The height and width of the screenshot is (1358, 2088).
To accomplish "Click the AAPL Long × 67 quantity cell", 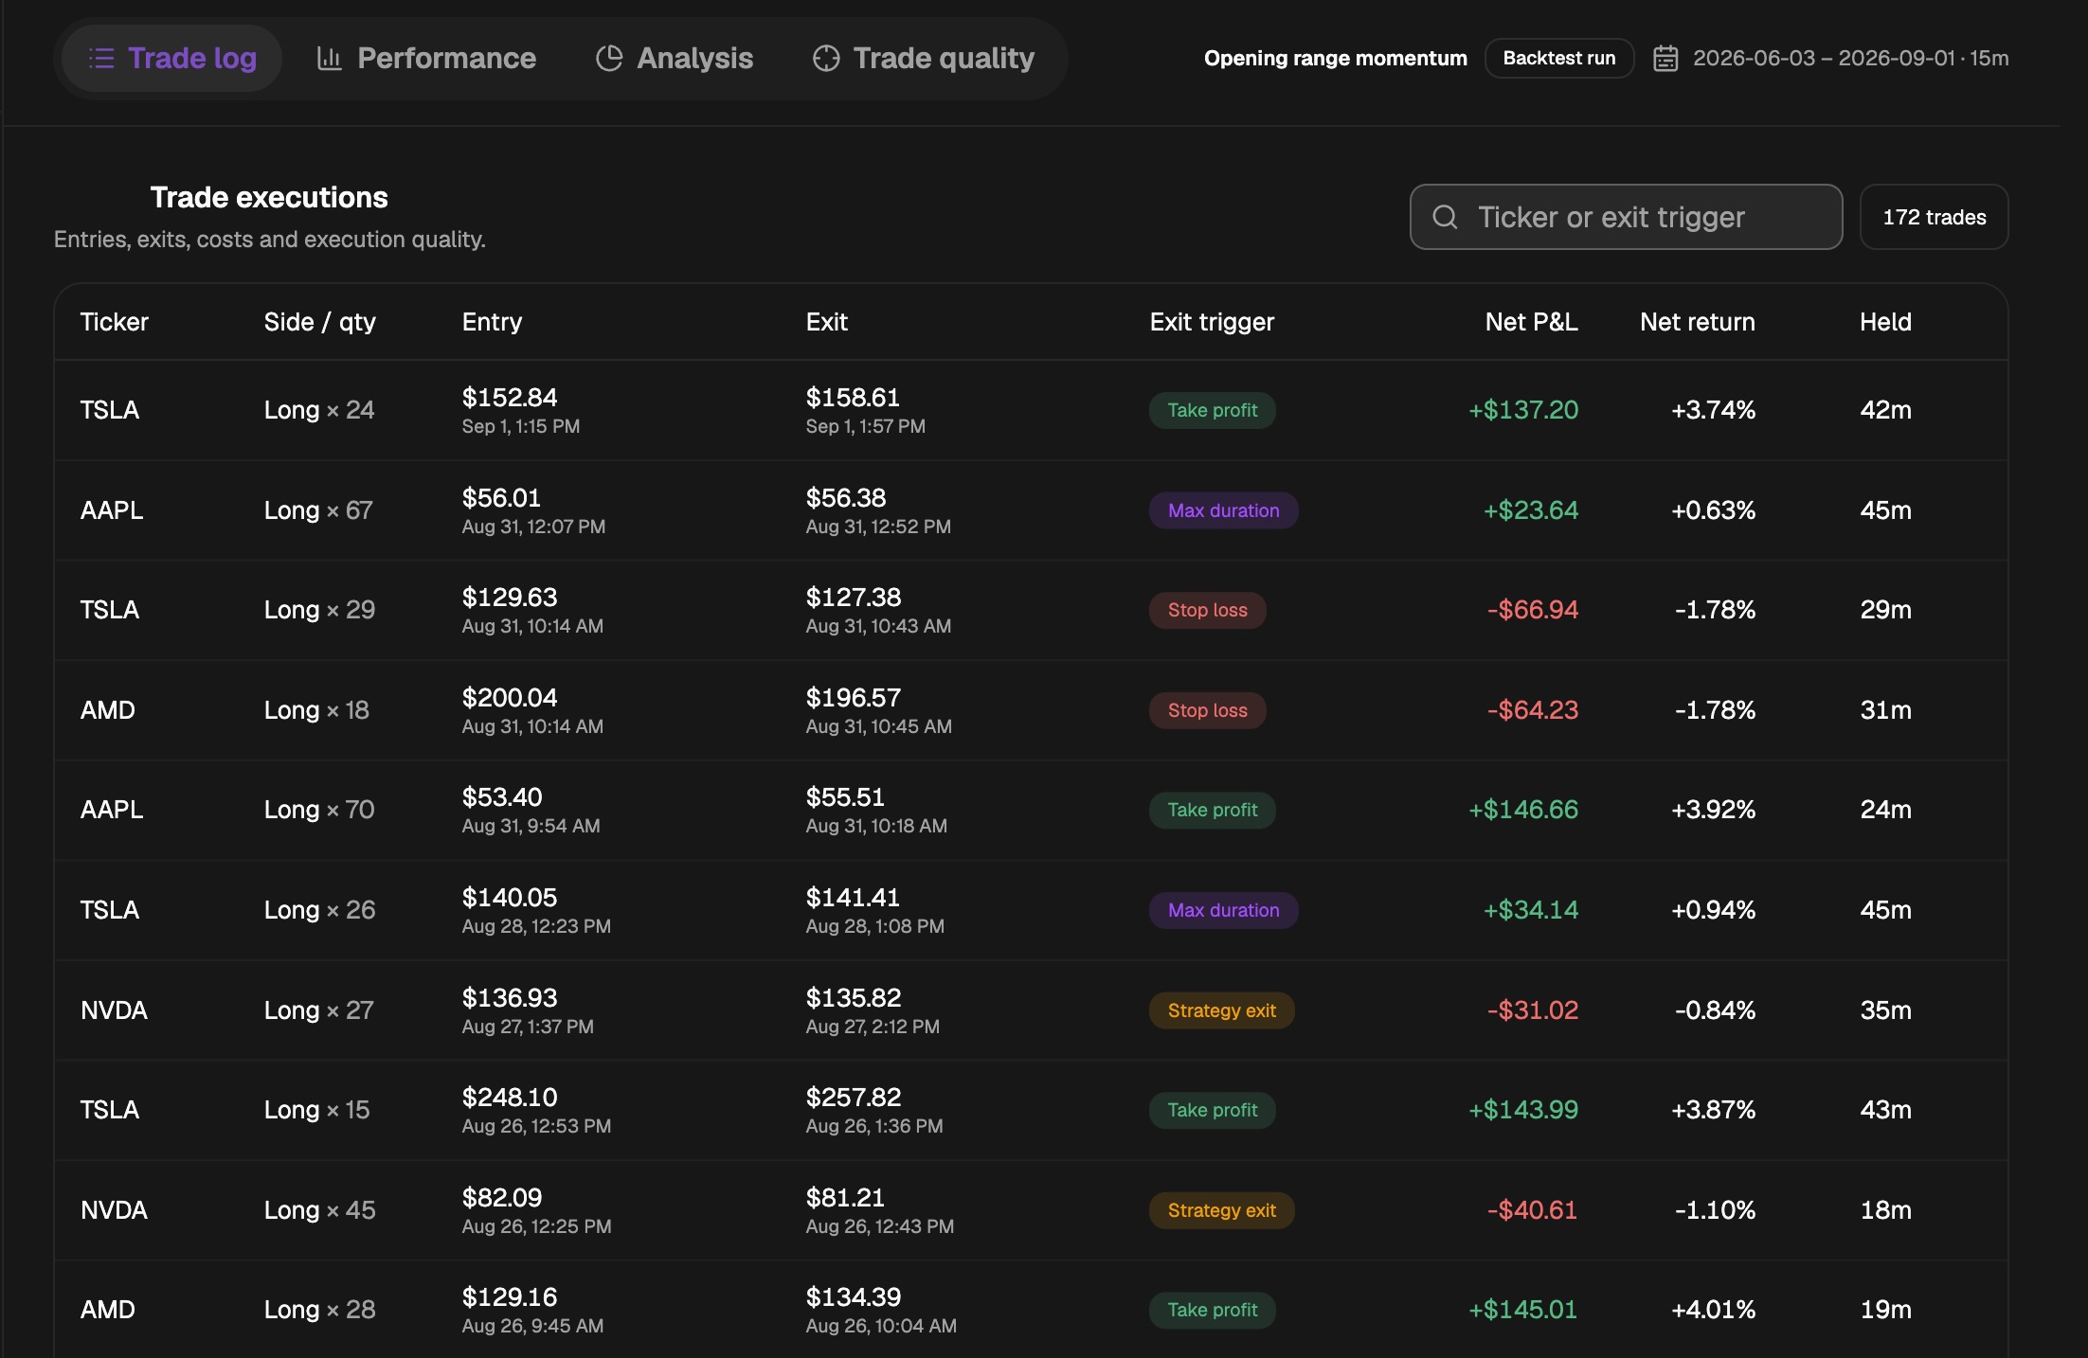I will click(318, 510).
